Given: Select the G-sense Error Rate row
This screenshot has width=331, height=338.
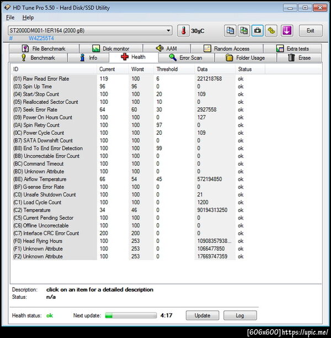Looking at the screenshot, I should (x=139, y=187).
